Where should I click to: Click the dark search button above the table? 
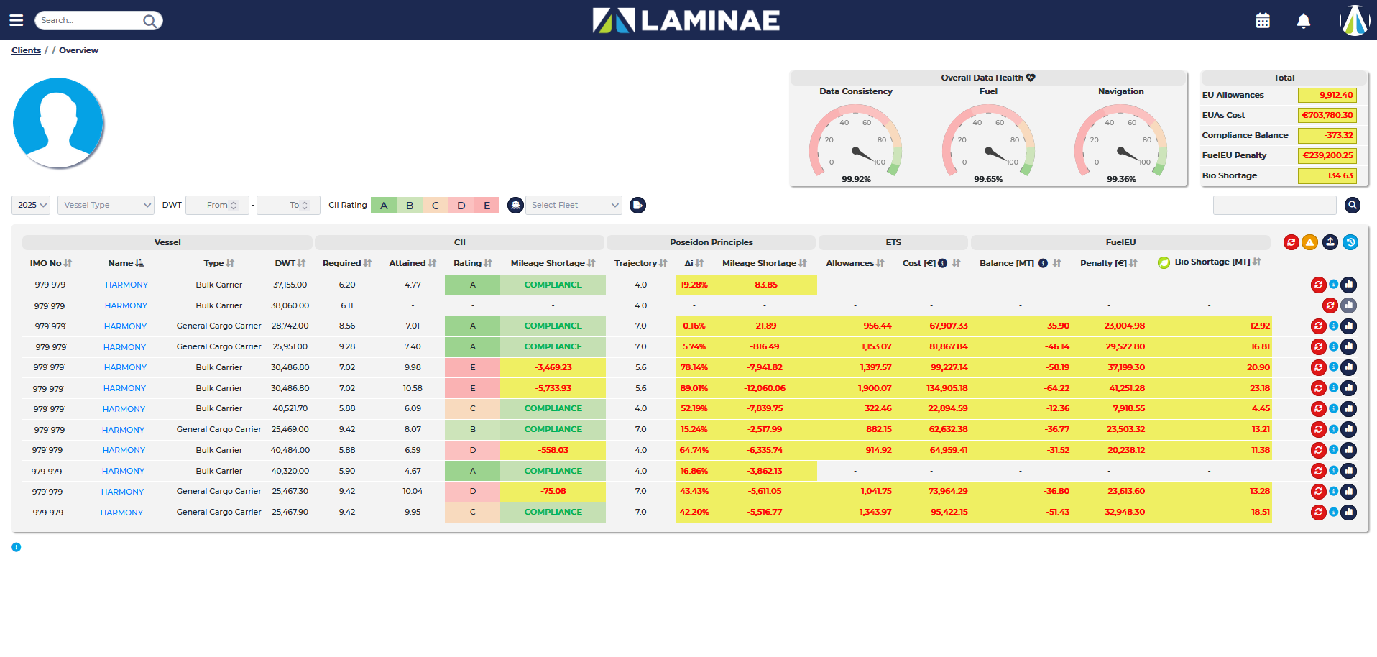1353,206
